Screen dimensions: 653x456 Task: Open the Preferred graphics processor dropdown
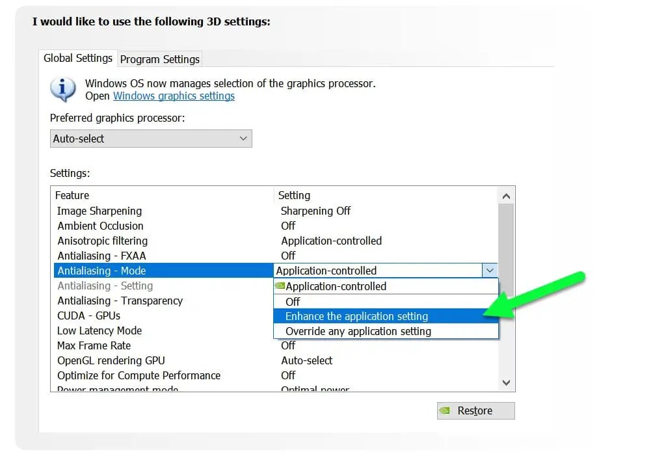click(x=151, y=139)
